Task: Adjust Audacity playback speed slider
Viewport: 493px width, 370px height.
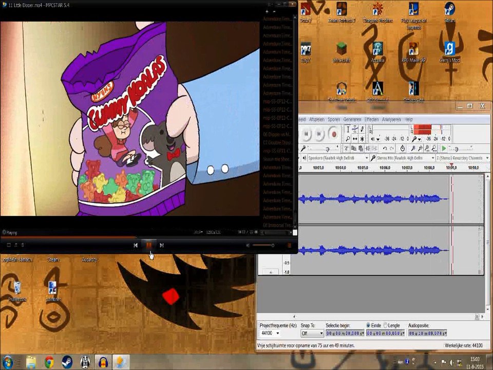Action: [x=461, y=149]
